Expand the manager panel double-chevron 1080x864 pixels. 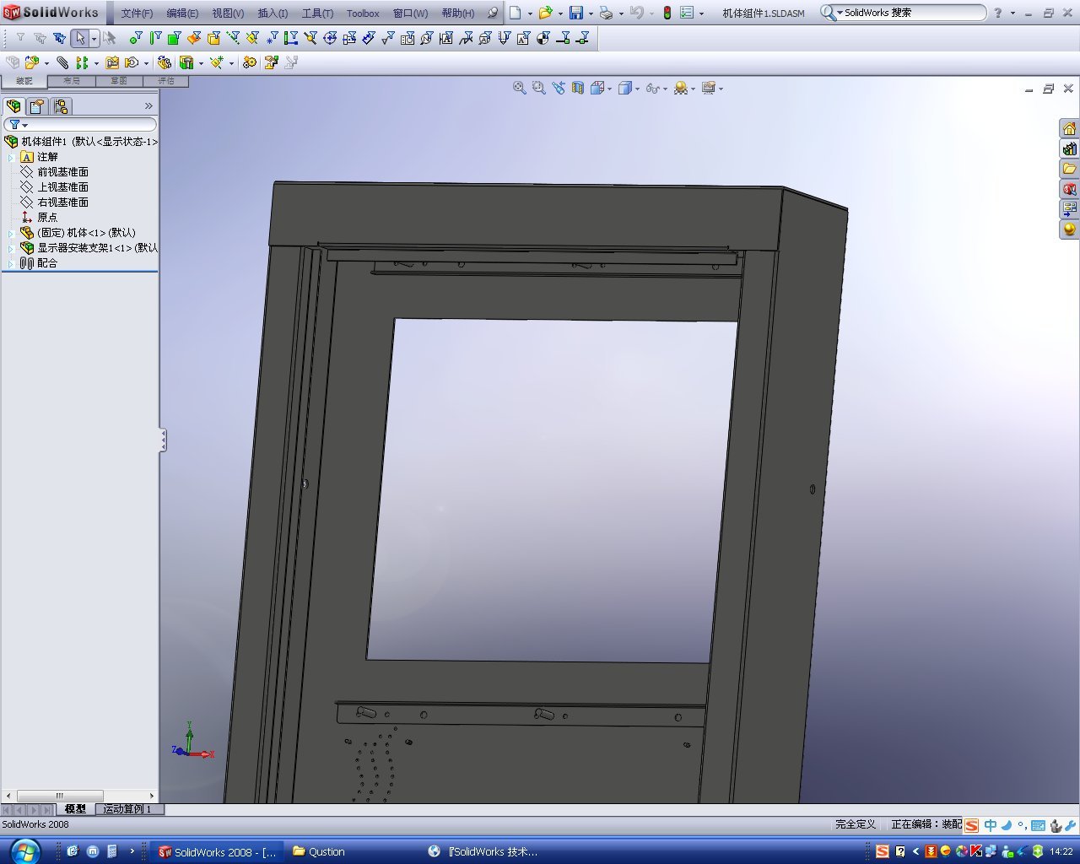148,106
